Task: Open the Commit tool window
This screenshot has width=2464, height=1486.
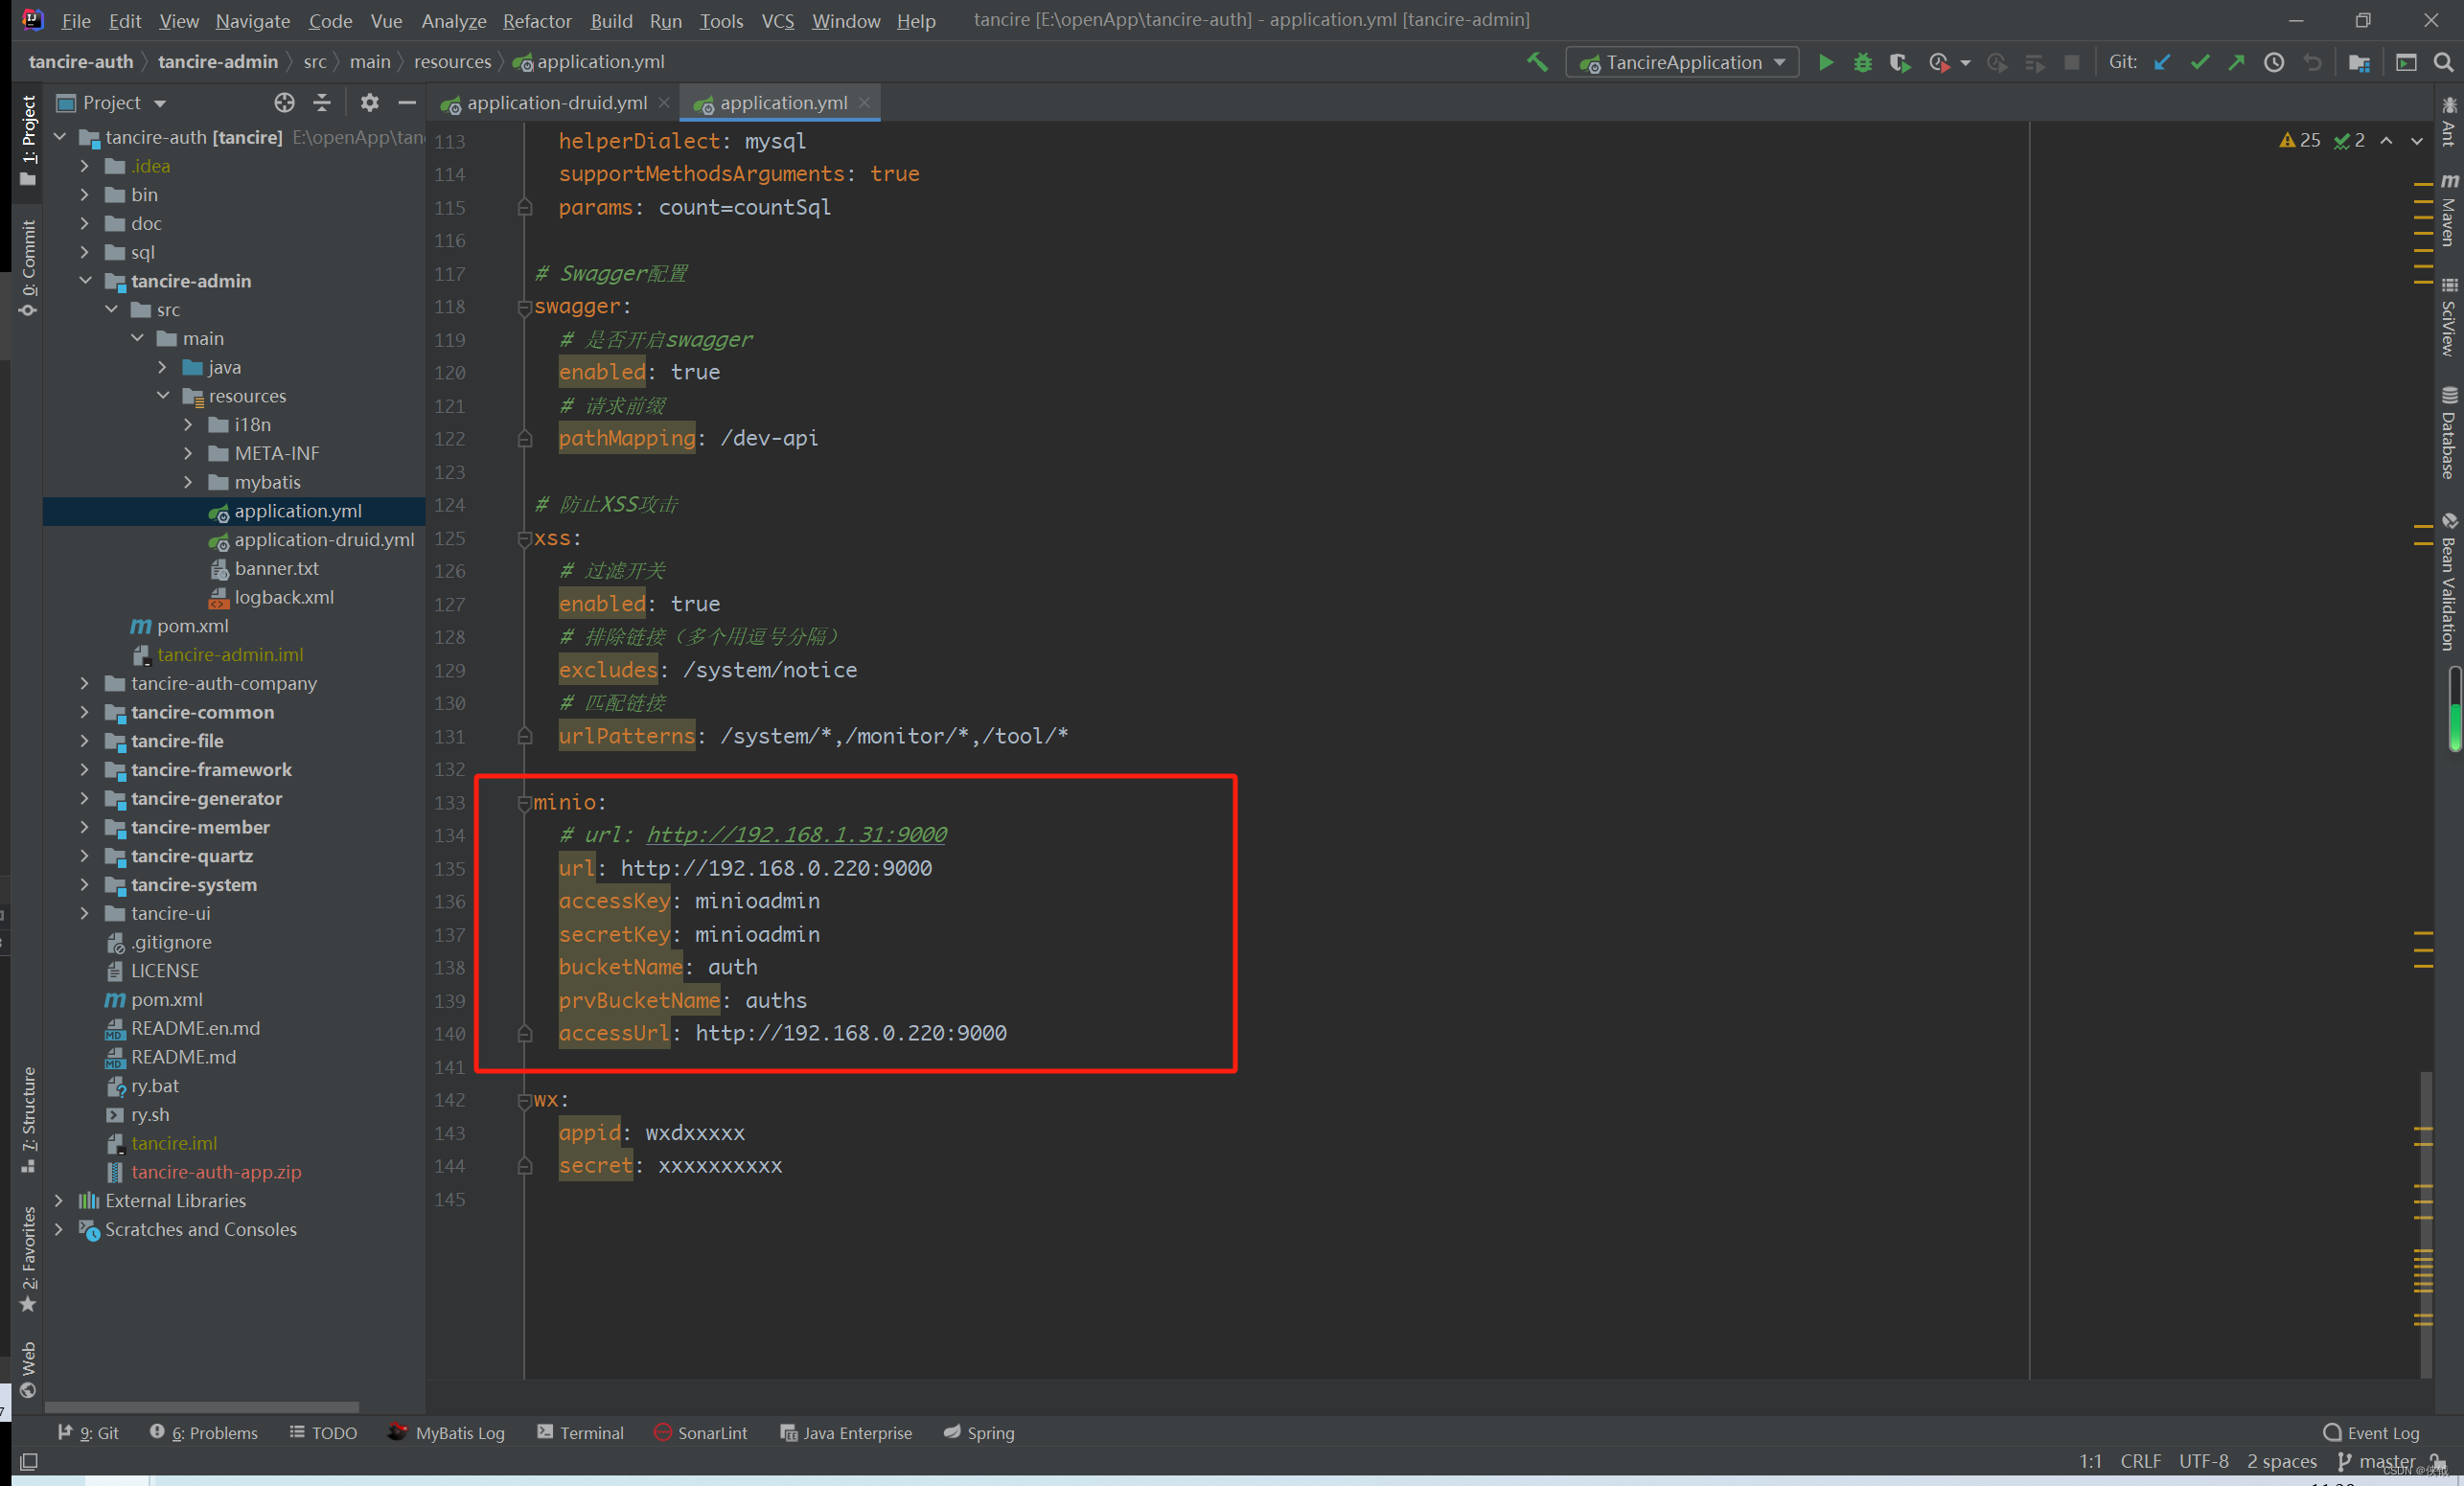Action: 28,268
